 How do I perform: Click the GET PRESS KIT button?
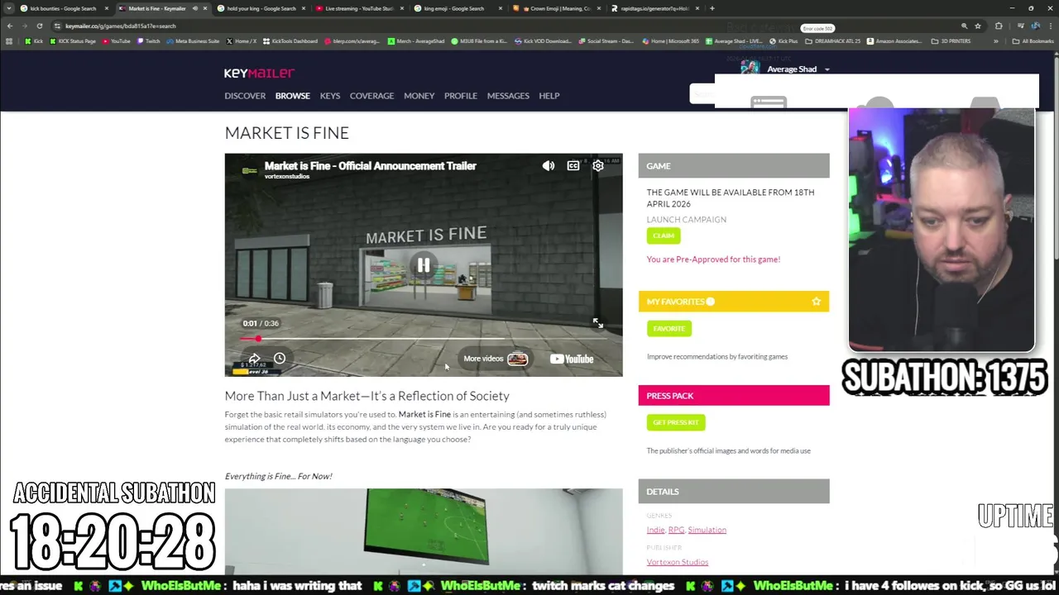675,422
